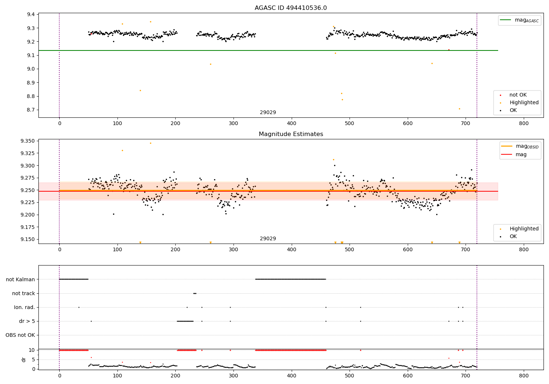Select the mag AGASC legend label in top plot
Image resolution: width=549 pixels, height=384 pixels.
pyautogui.click(x=527, y=20)
